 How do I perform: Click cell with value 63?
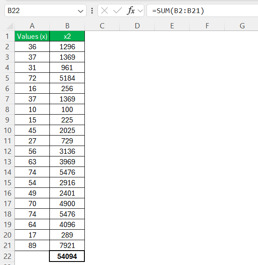[x=32, y=162]
